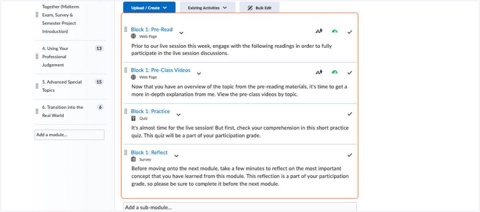Screen dimensions: 480x212
Task: Click the 15 count badge for module 5
Action: (99, 82)
